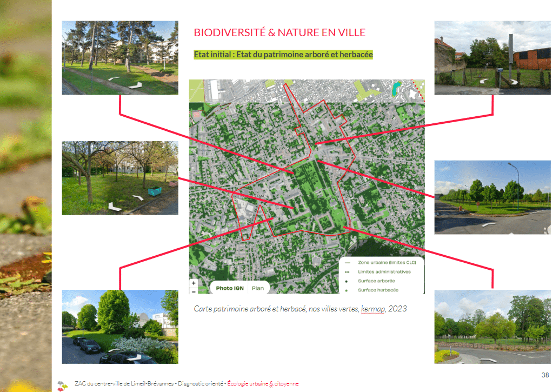This screenshot has width=559, height=392.
Task: Click Écologie urbaine & citoyenne red footer text
Action: click(x=263, y=384)
